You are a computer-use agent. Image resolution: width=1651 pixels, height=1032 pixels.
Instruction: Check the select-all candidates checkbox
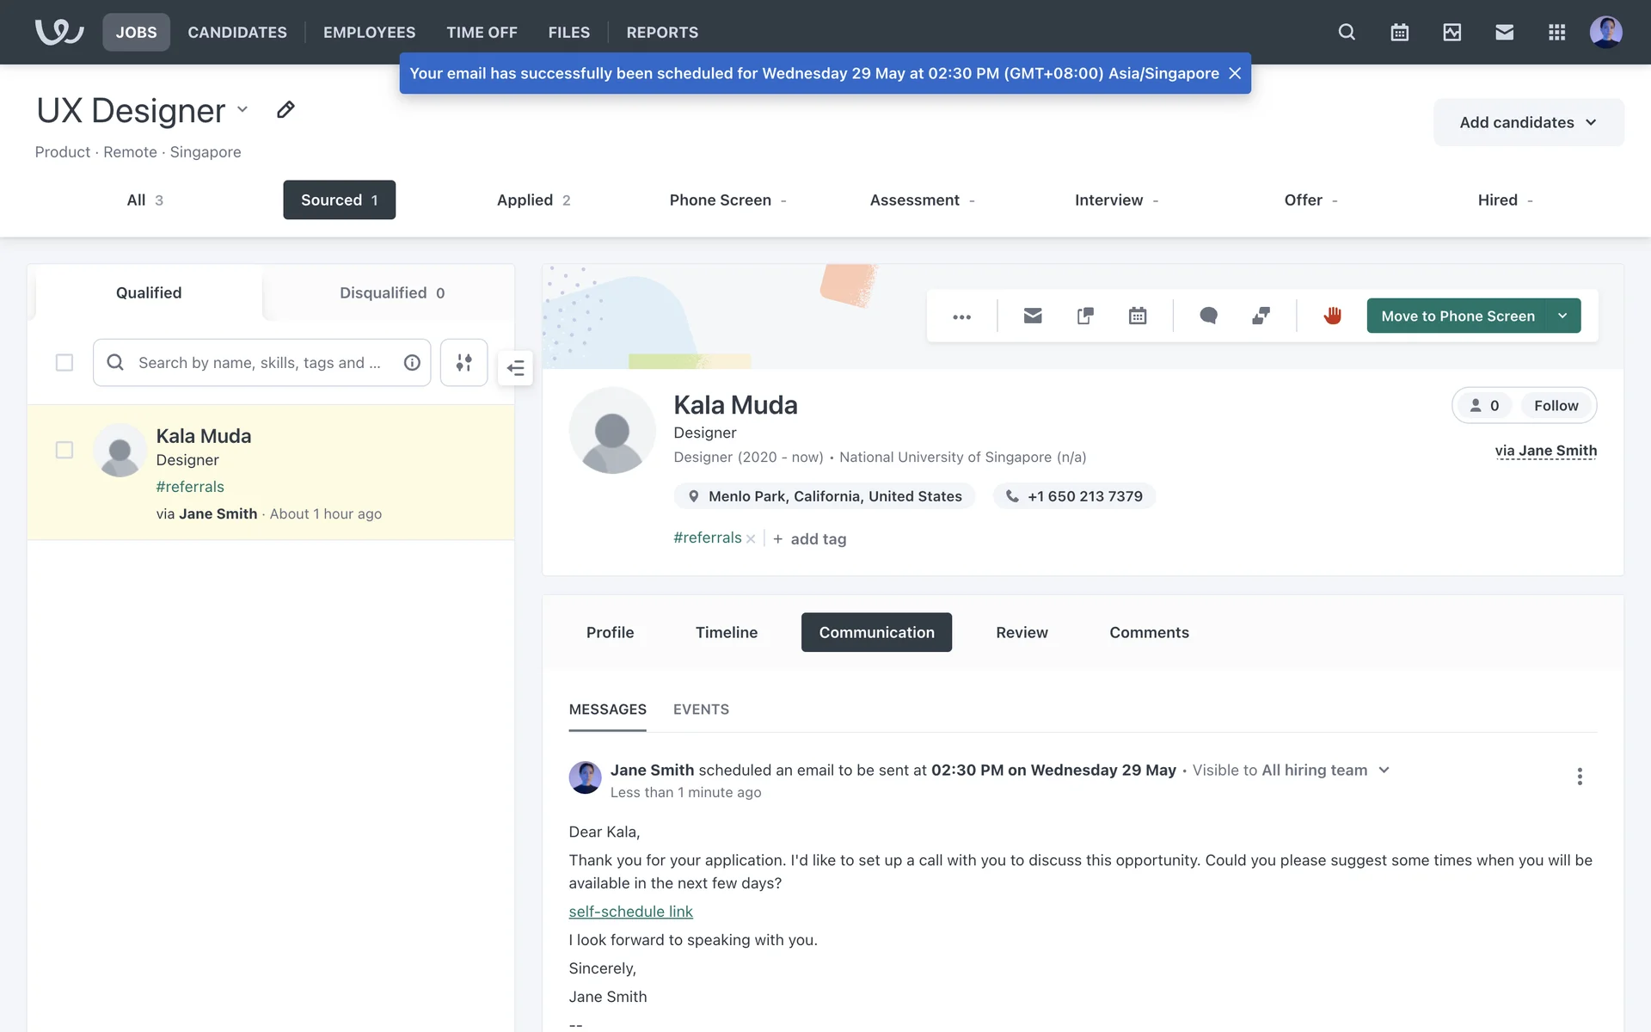click(64, 363)
